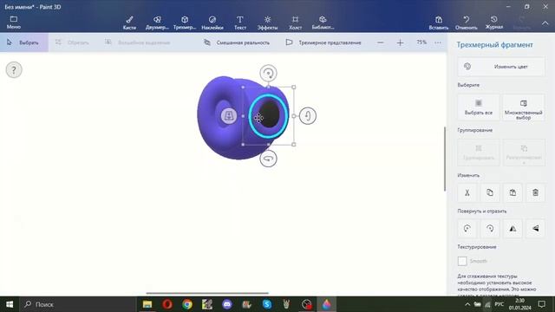
Task: Click the 75% zoom value
Action: (x=421, y=42)
